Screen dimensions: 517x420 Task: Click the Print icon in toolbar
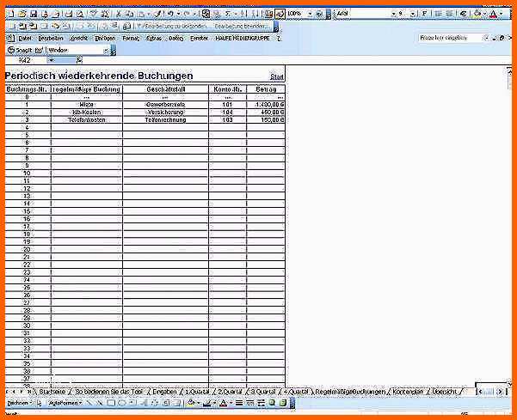tap(69, 14)
